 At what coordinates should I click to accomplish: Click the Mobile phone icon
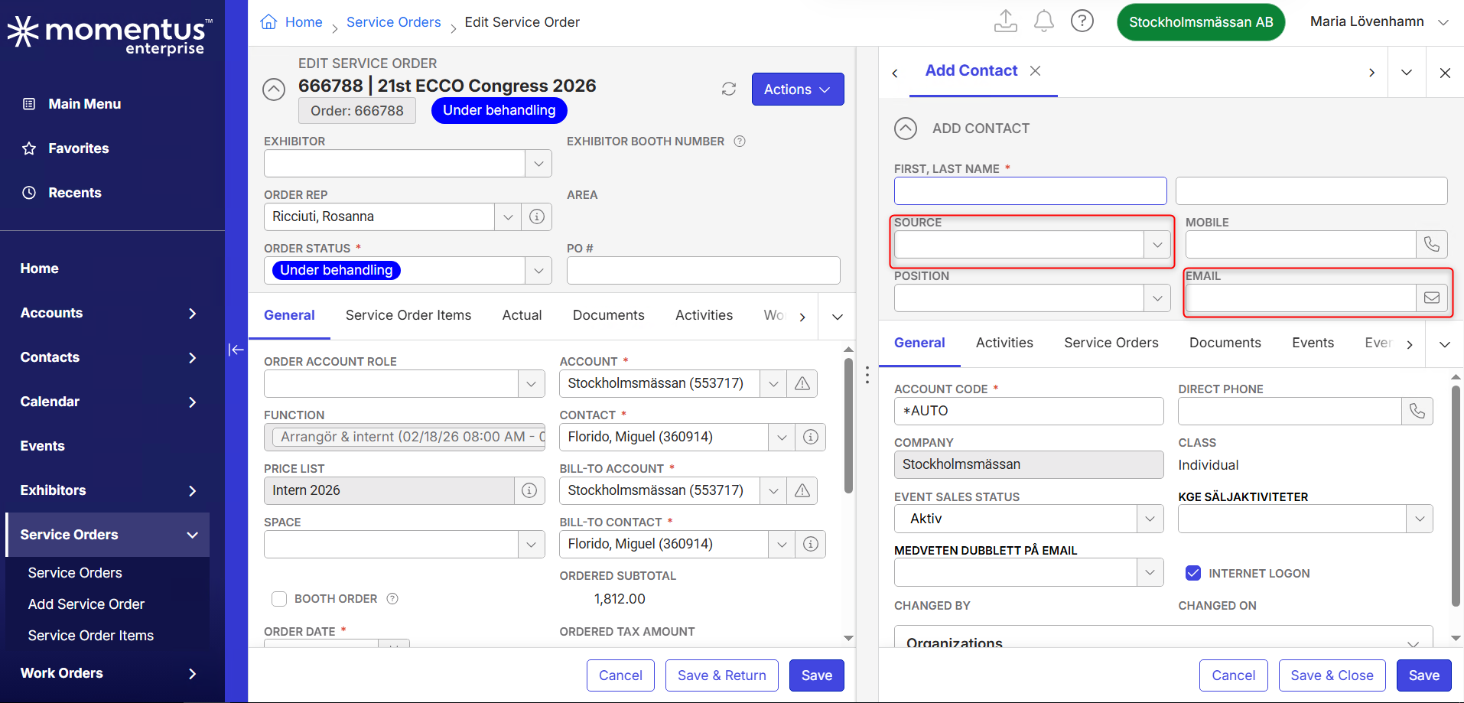1432,244
